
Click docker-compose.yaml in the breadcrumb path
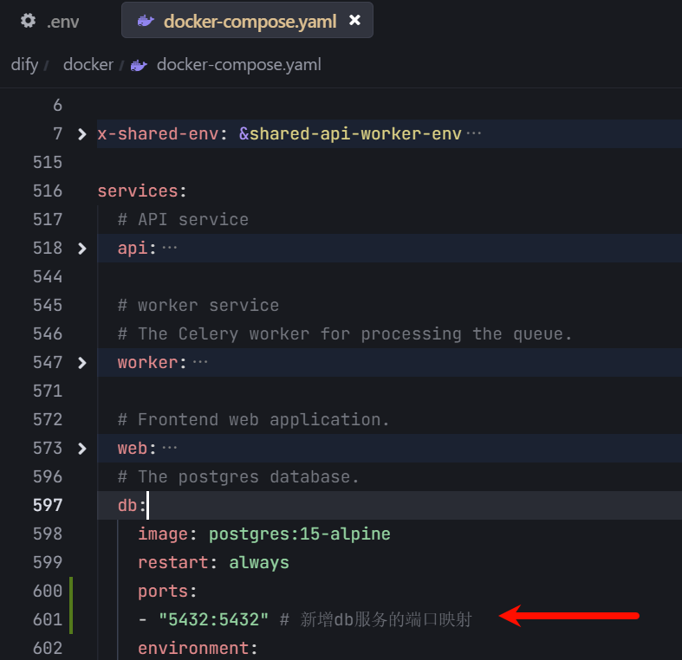[x=238, y=65]
